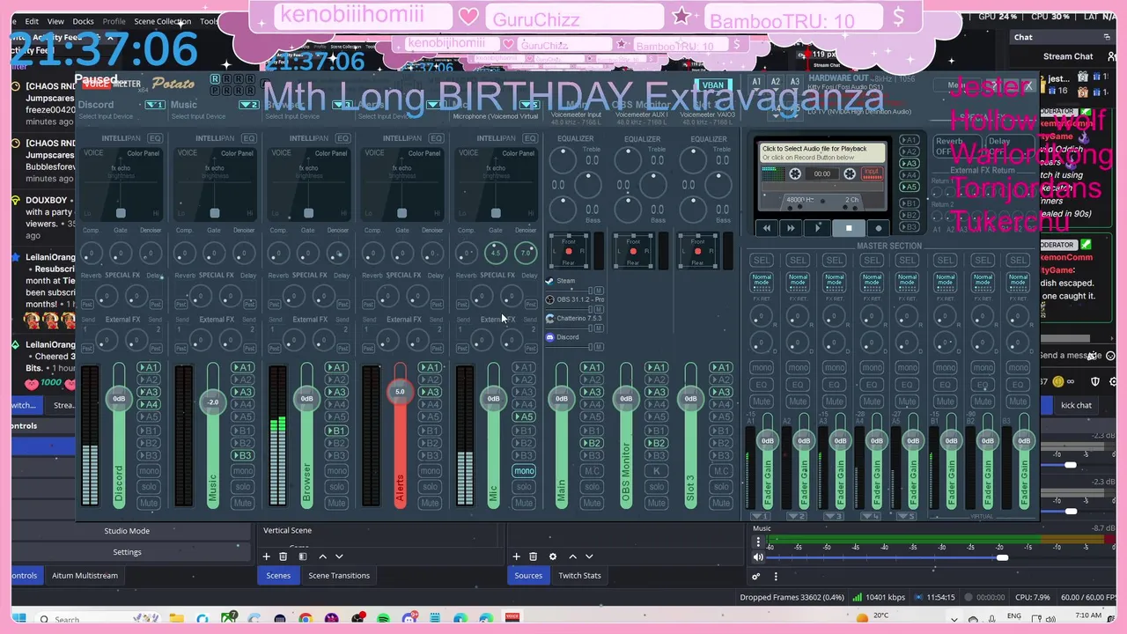Mute the Browser strip in Voicemeeter
This screenshot has height=634, width=1127.
tap(336, 503)
